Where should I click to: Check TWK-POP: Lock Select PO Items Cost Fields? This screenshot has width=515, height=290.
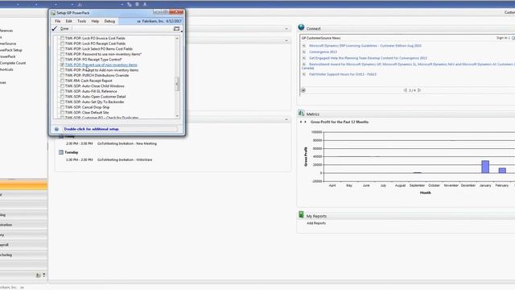pyautogui.click(x=62, y=48)
